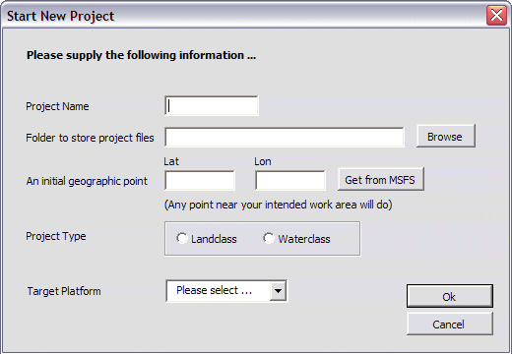
Task: Close the Start New Project dialog
Action: pyautogui.click(x=496, y=16)
